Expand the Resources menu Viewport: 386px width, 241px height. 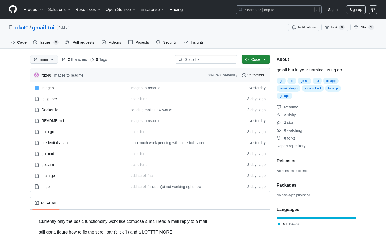coord(88,10)
